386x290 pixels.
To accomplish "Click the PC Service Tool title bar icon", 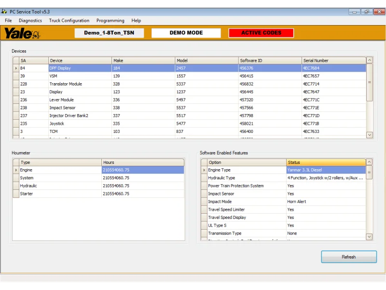I will 4,12.
